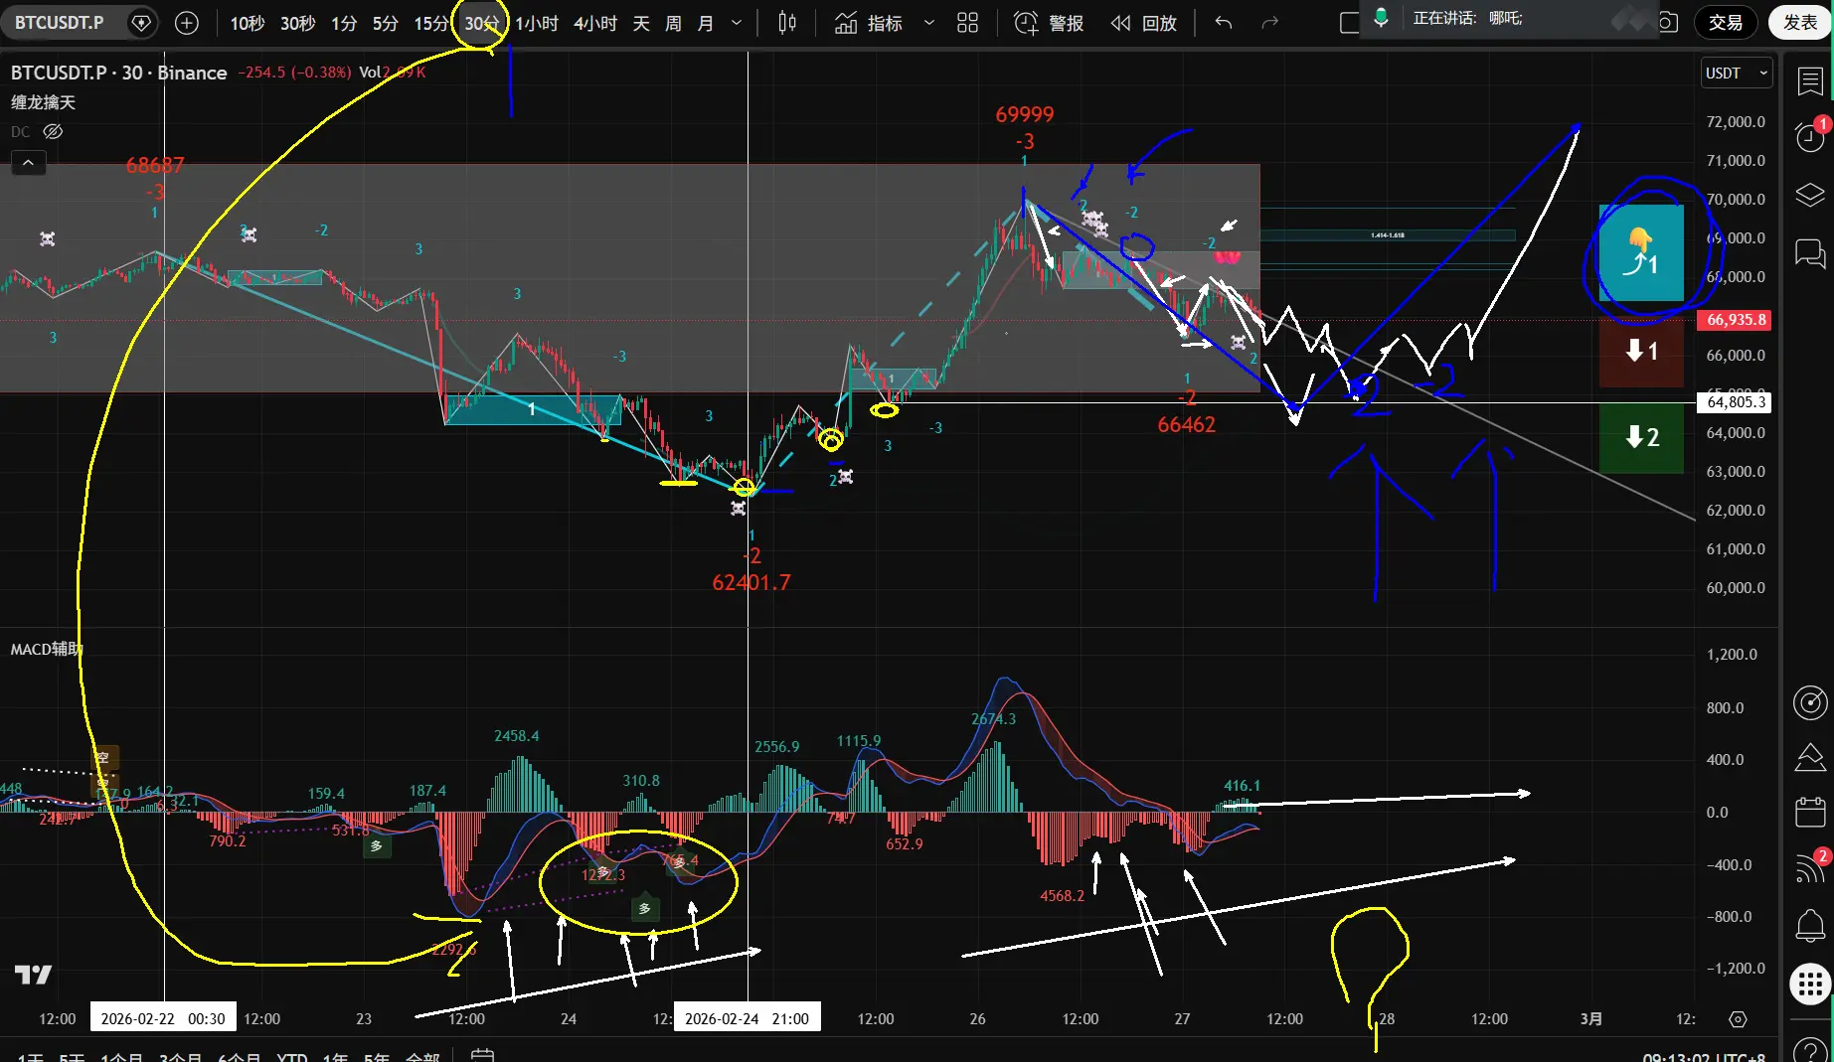This screenshot has height=1062, width=1834.
Task: Click the 60,000.0 price axis value
Action: click(x=1736, y=588)
